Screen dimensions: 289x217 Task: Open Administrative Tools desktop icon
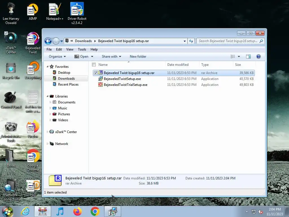(x=11, y=132)
